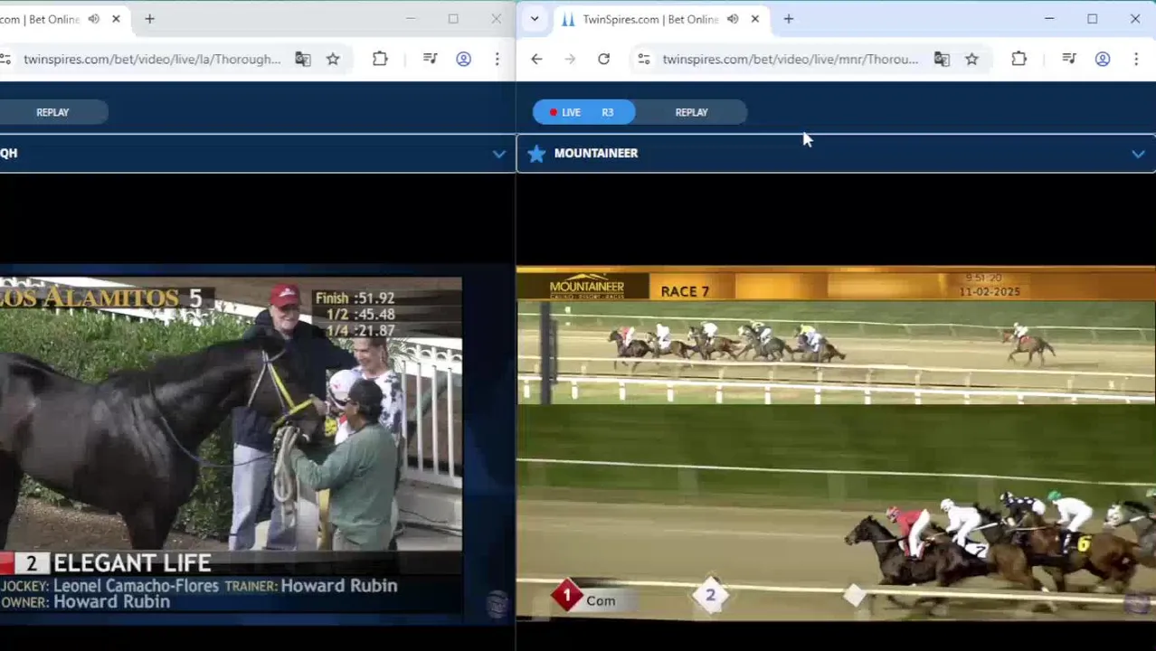Image resolution: width=1156 pixels, height=651 pixels.
Task: Click the QH track label in left window
Action: click(9, 153)
